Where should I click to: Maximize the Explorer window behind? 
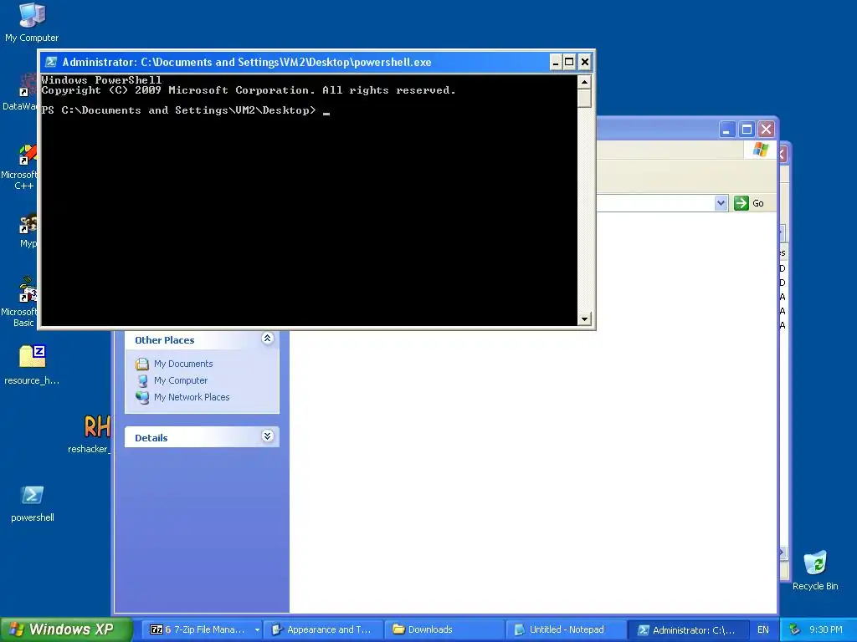(x=747, y=130)
